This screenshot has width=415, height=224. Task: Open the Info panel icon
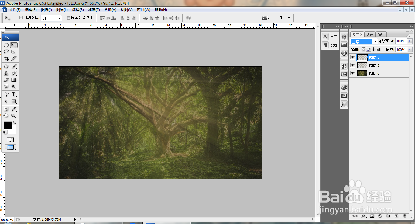point(344,53)
